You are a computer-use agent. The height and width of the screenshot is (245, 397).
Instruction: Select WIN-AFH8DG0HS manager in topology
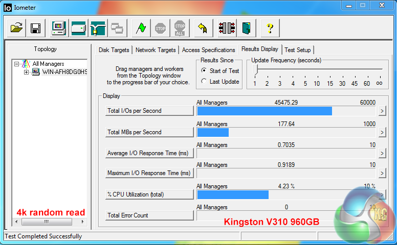coord(64,72)
